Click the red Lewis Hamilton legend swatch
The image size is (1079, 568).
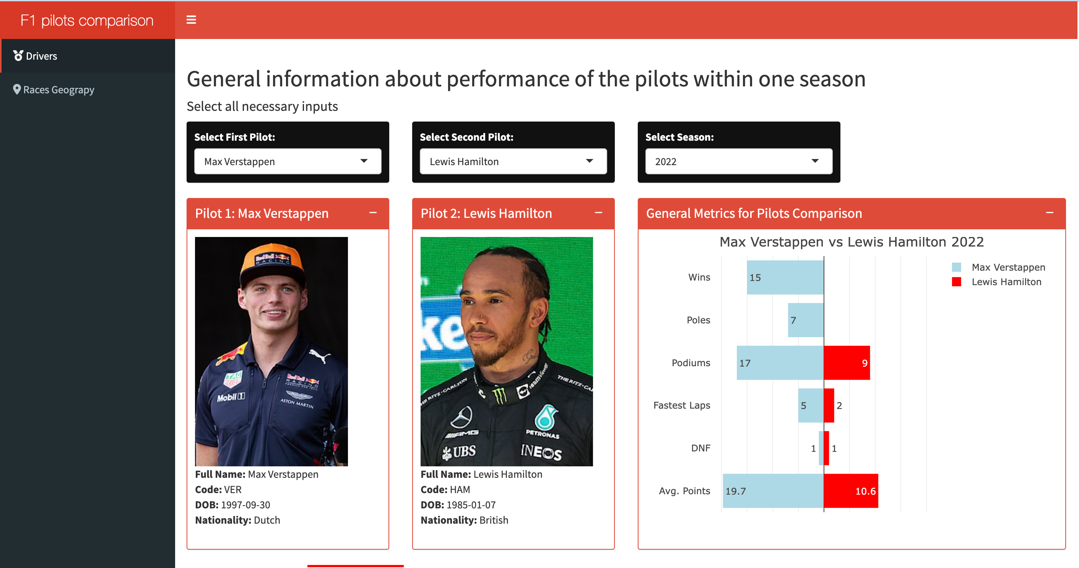click(956, 282)
